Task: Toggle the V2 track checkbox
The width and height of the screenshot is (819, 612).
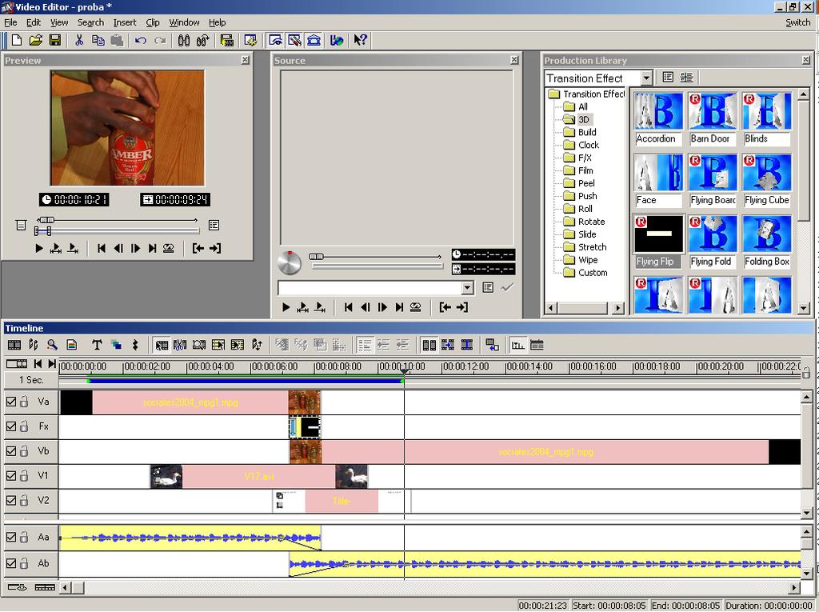Action: [11, 501]
